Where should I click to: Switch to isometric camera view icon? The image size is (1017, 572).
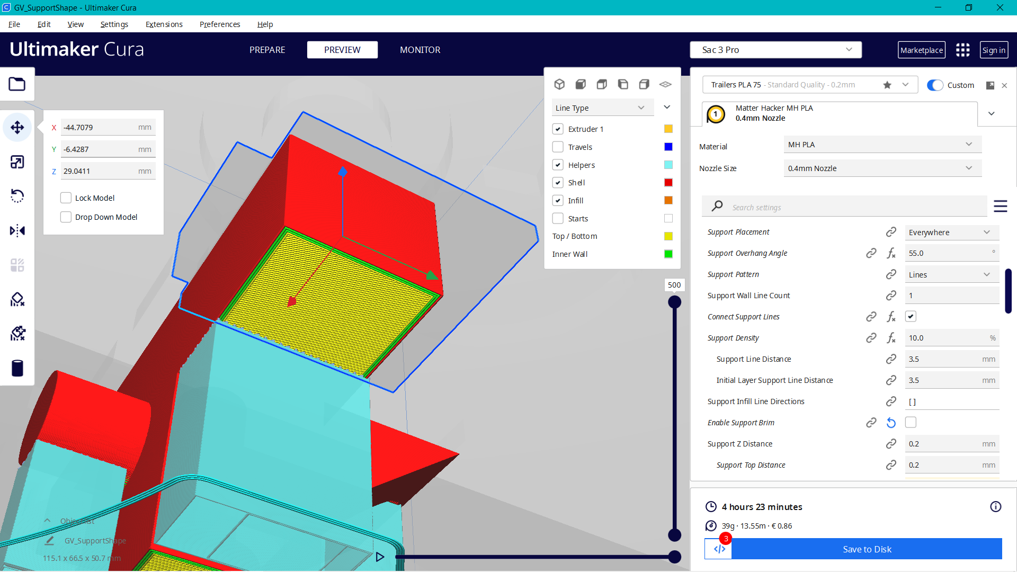(560, 84)
